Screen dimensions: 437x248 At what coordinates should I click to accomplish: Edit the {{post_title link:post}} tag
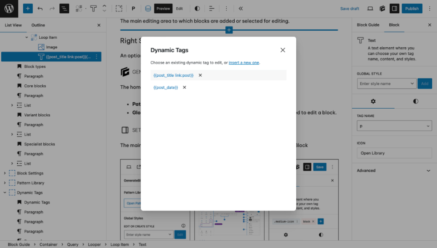173,75
